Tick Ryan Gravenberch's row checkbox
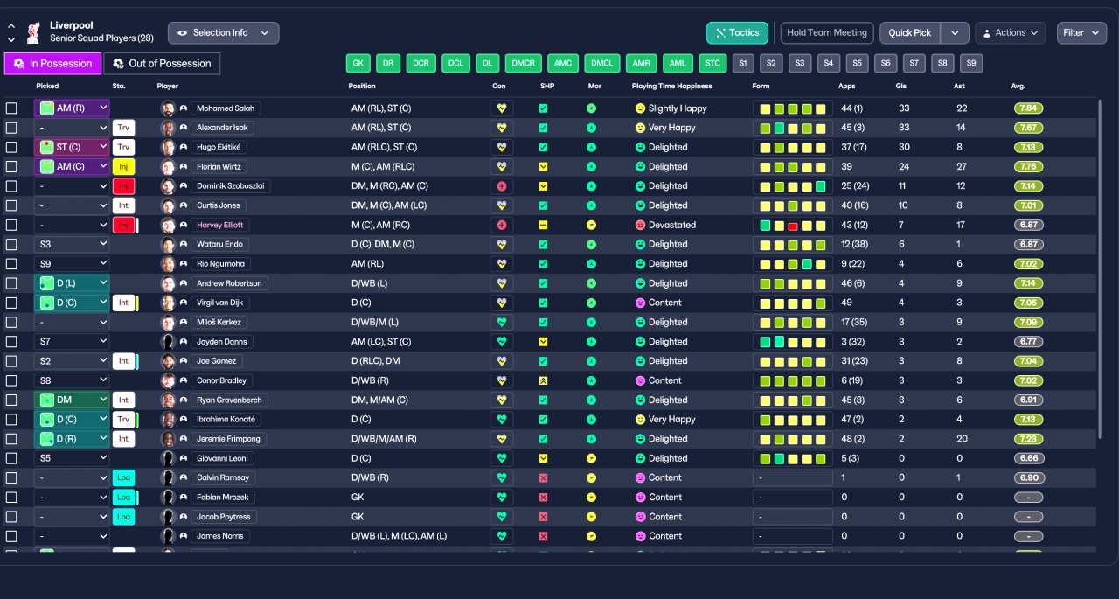Viewport: 1119px width, 599px height. 11,400
